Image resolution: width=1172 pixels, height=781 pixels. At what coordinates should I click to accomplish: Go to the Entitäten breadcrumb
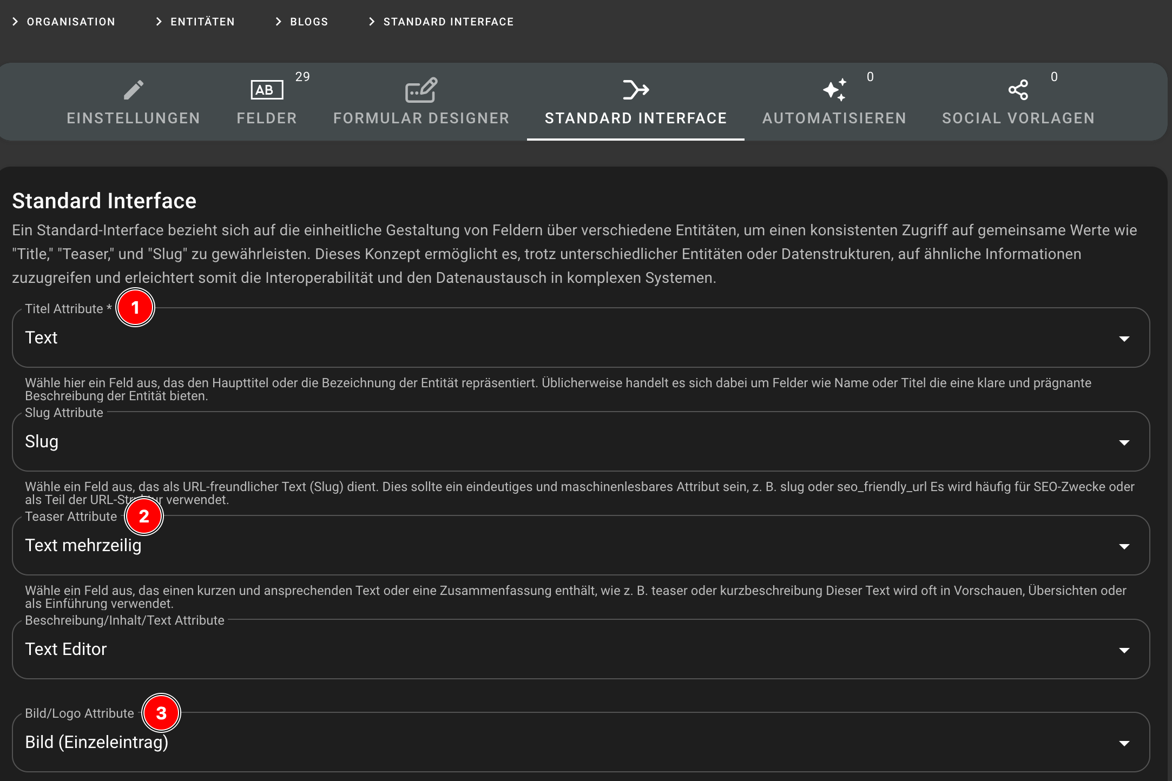[x=202, y=22]
